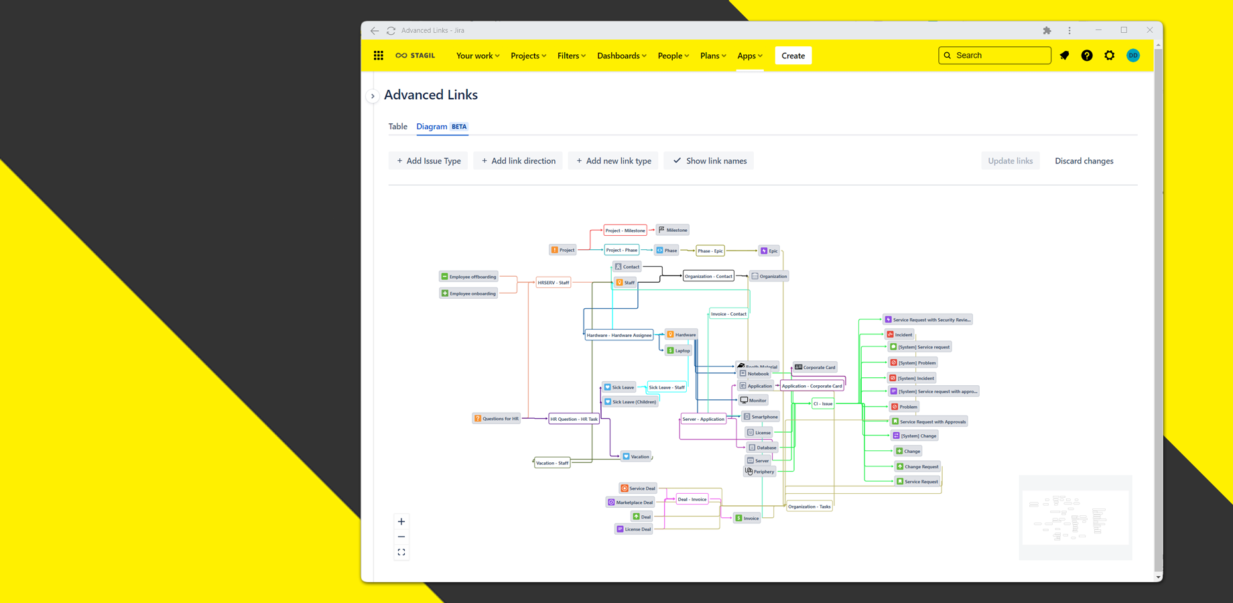1233x603 pixels.
Task: Select the Diagram BETA tab
Action: [x=432, y=126]
